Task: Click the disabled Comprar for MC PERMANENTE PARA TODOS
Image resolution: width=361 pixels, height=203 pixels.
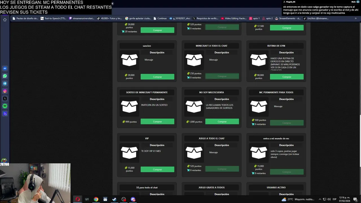Action: (287, 123)
